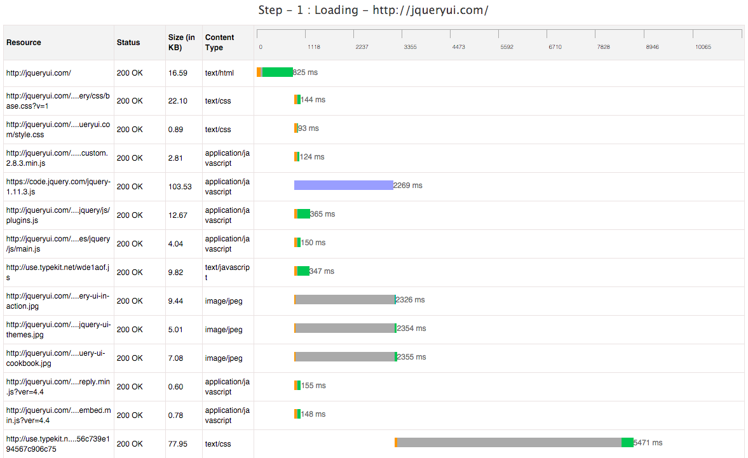
Task: Click the 93 ms timing label
Action: pyautogui.click(x=309, y=128)
